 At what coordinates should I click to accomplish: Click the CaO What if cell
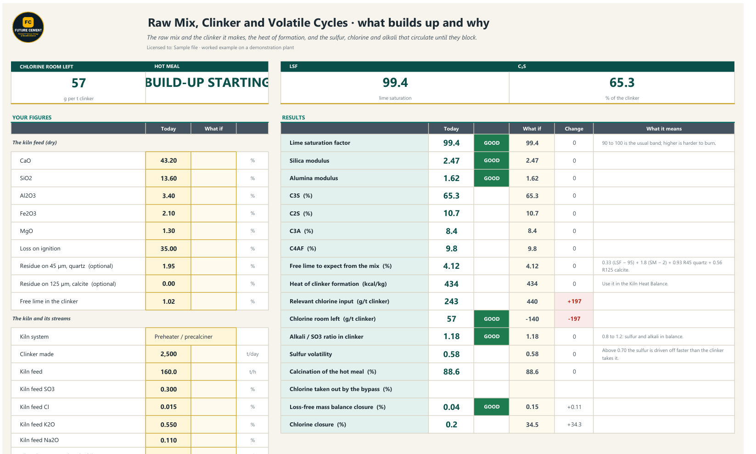[x=213, y=160]
